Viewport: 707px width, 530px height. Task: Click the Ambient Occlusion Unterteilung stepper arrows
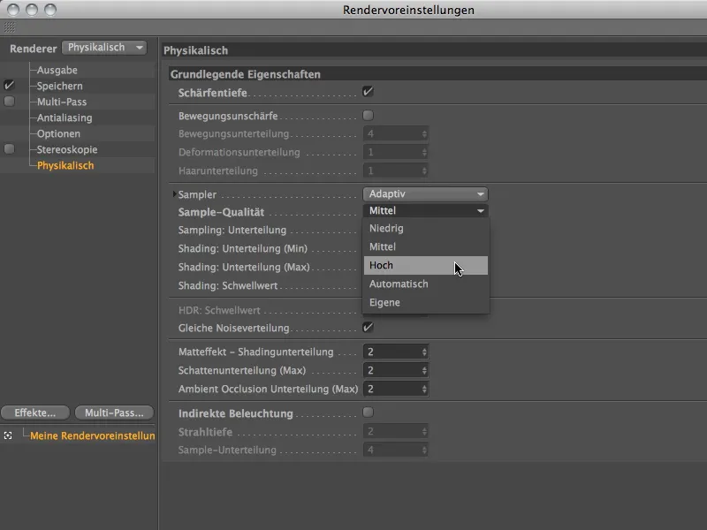(x=424, y=389)
